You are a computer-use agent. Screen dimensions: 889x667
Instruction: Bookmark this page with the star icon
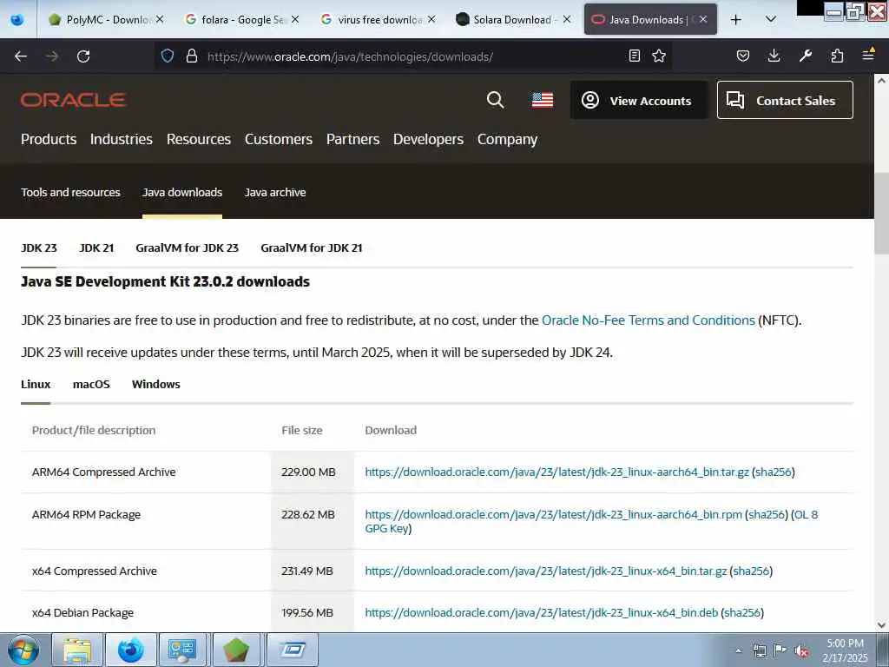click(659, 56)
